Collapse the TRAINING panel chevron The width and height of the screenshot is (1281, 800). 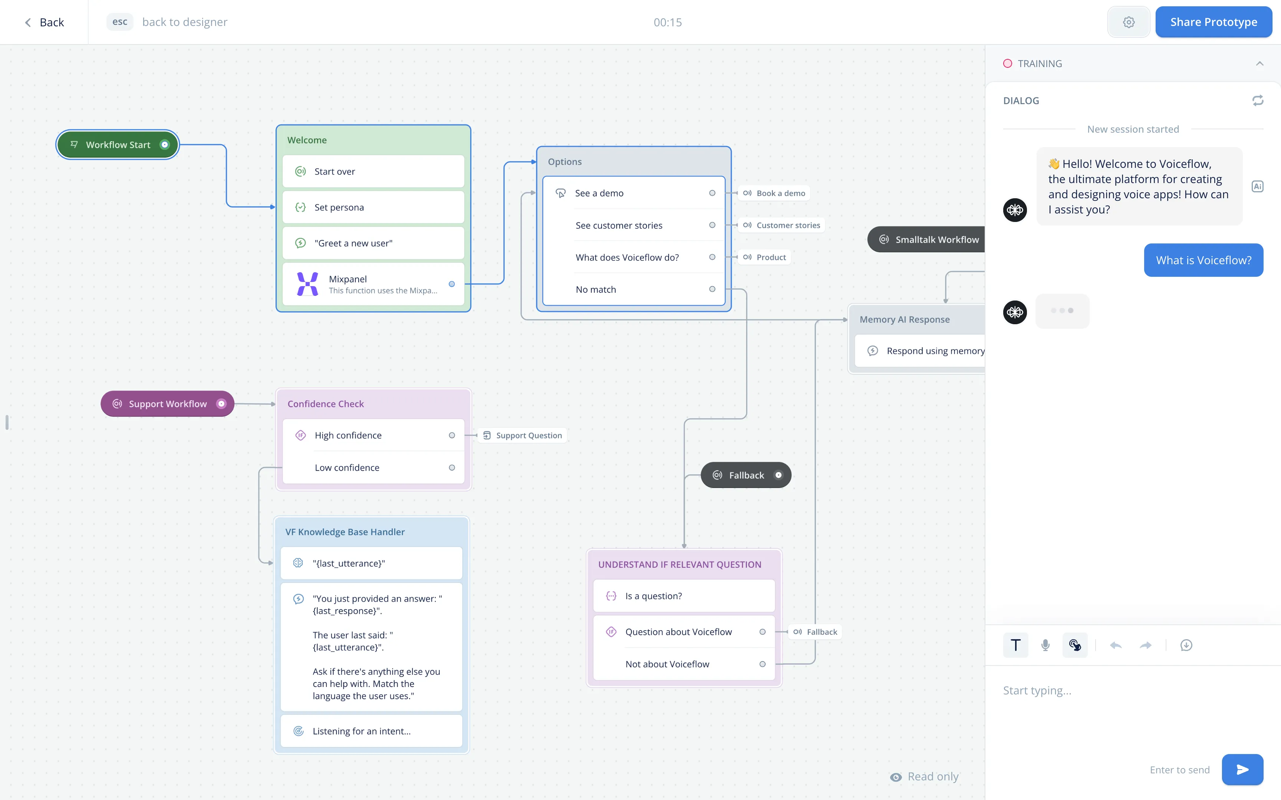pyautogui.click(x=1259, y=63)
